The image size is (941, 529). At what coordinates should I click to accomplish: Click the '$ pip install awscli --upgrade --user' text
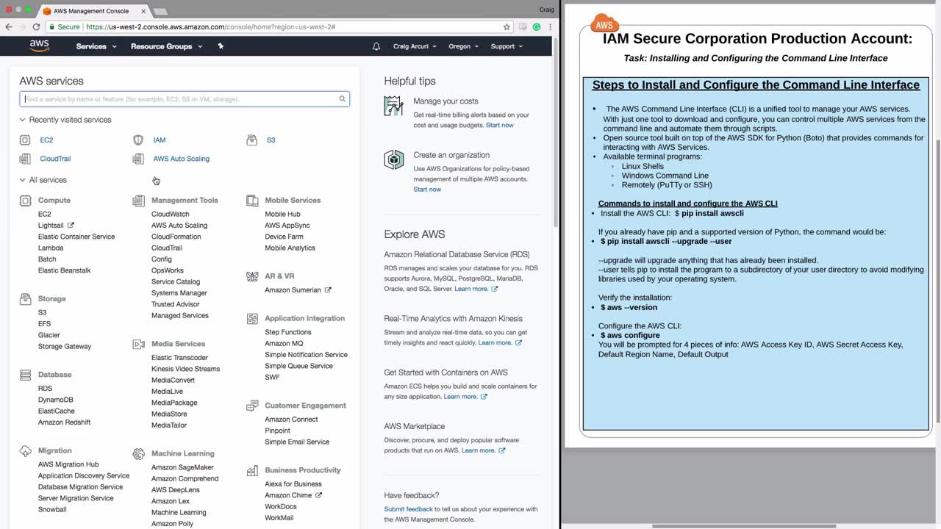click(x=666, y=242)
